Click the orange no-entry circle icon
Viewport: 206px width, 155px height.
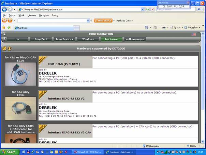[x=4, y=49]
